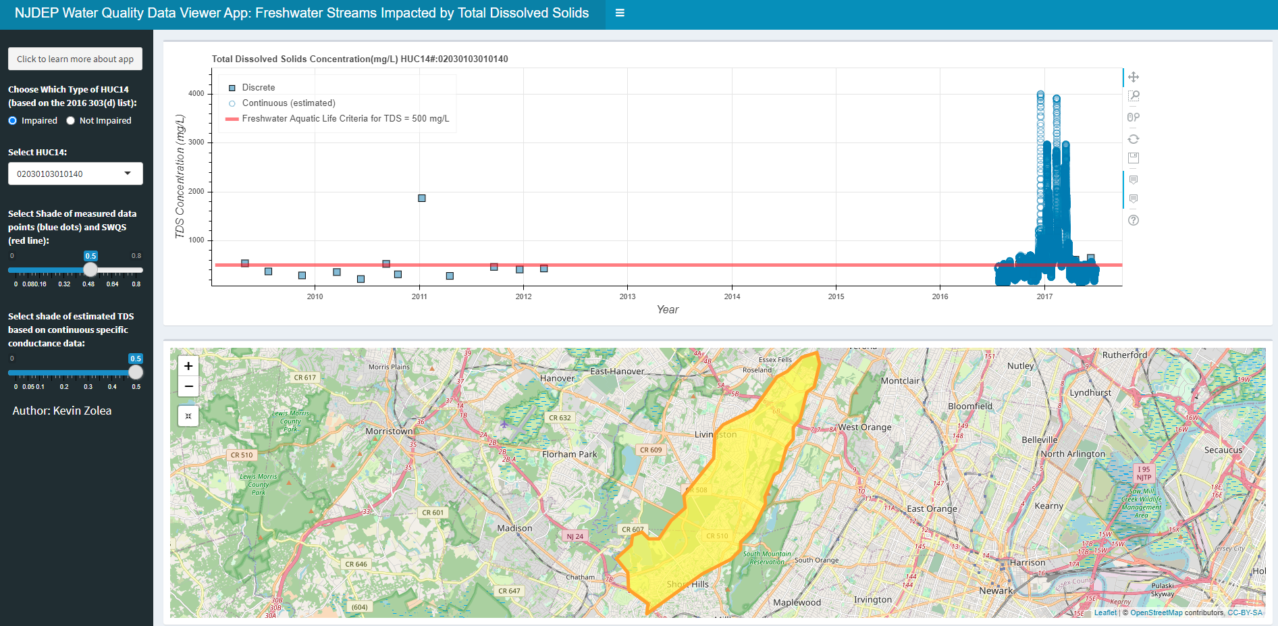Select the Not Impaired radio button
The width and height of the screenshot is (1278, 626).
pyautogui.click(x=70, y=120)
